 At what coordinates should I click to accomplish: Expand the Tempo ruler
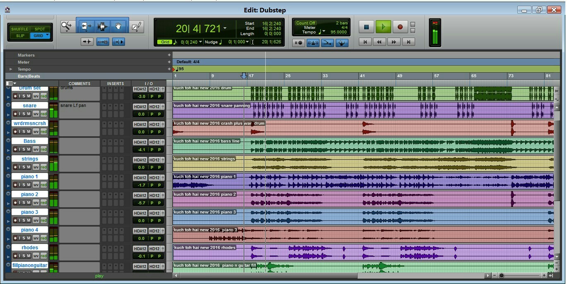(11, 69)
